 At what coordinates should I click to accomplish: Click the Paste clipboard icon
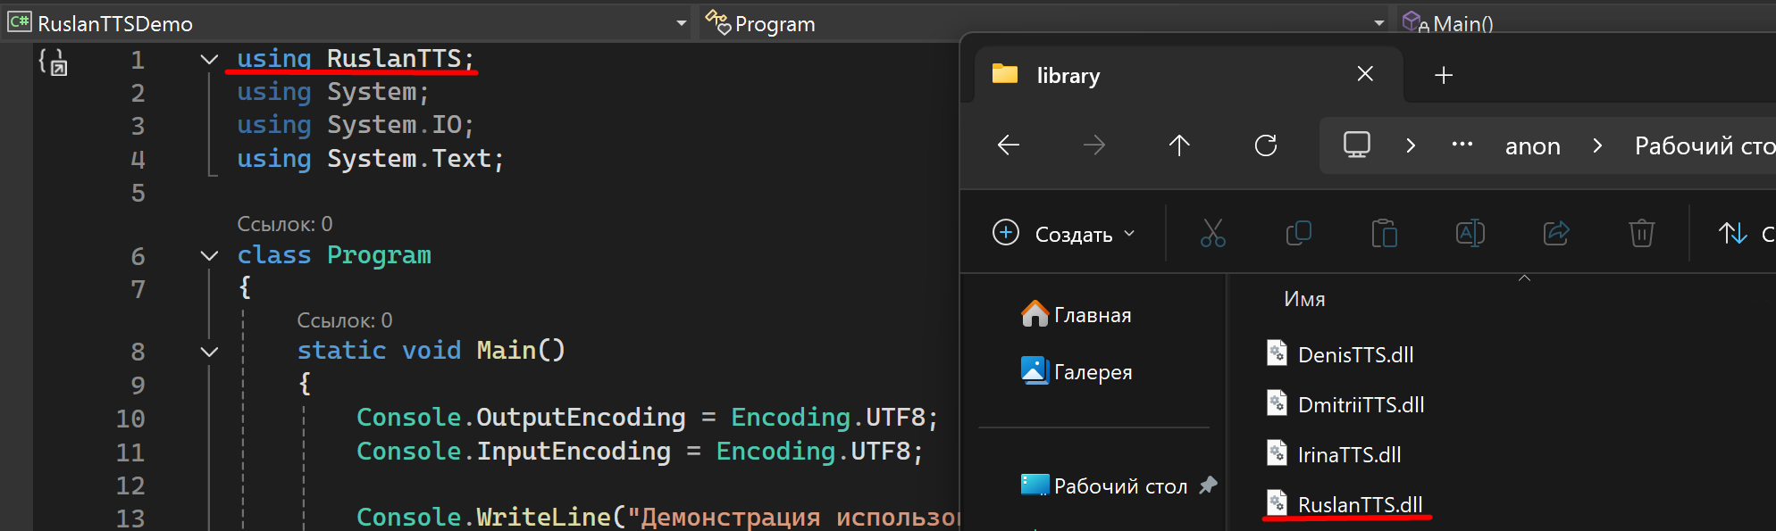coord(1384,234)
